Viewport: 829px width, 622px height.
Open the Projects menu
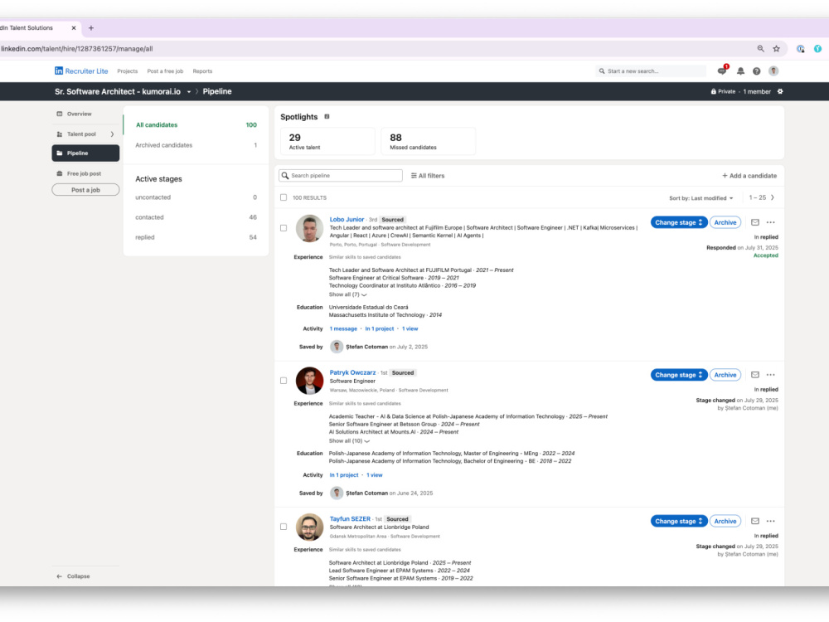point(128,71)
